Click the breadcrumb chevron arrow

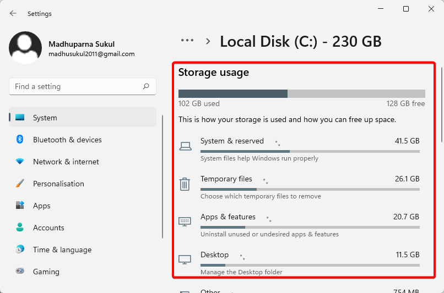point(208,42)
